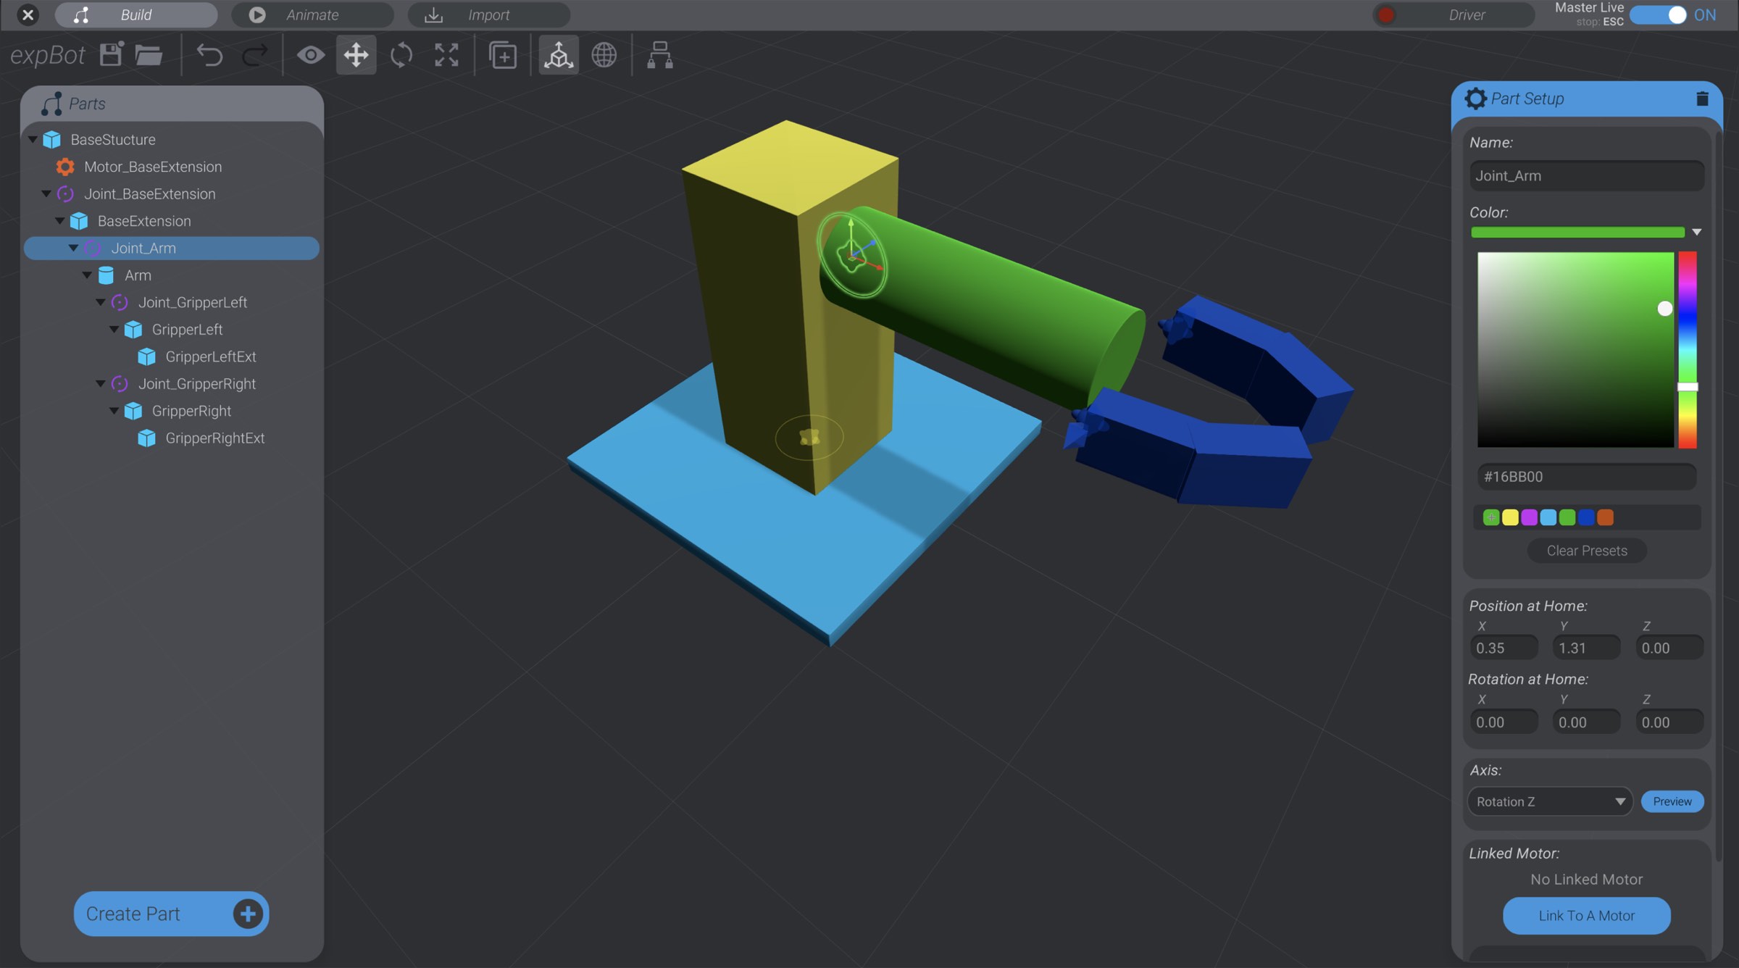Delete the part using the trash icon
This screenshot has width=1739, height=968.
click(1701, 99)
